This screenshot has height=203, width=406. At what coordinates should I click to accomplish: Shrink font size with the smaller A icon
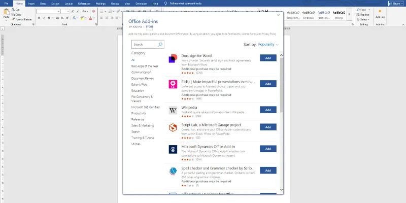pos(78,11)
